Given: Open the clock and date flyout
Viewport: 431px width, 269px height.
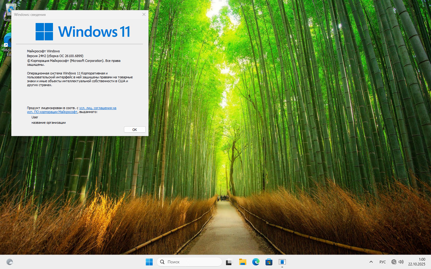Looking at the screenshot, I should [417, 262].
